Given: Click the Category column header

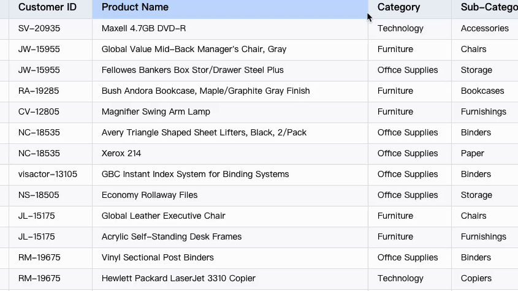Looking at the screenshot, I should click(398, 7).
